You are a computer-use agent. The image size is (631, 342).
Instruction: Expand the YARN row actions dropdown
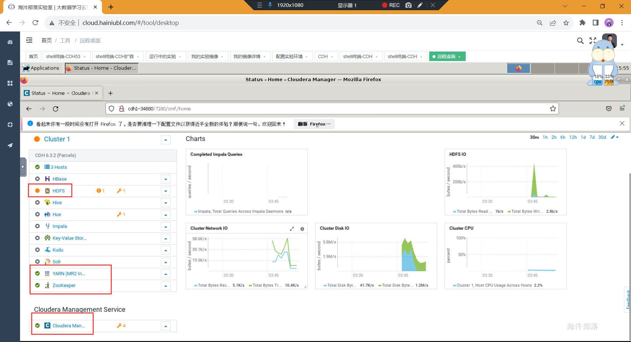tap(166, 274)
